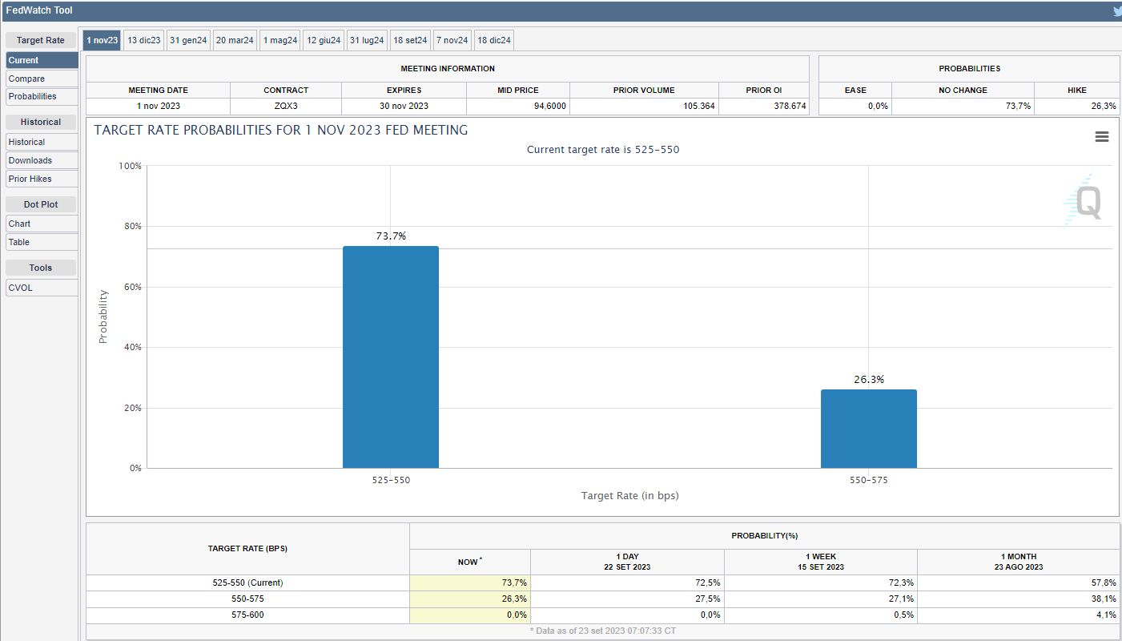
Task: Open the Dot Plot Chart view
Action: point(42,224)
